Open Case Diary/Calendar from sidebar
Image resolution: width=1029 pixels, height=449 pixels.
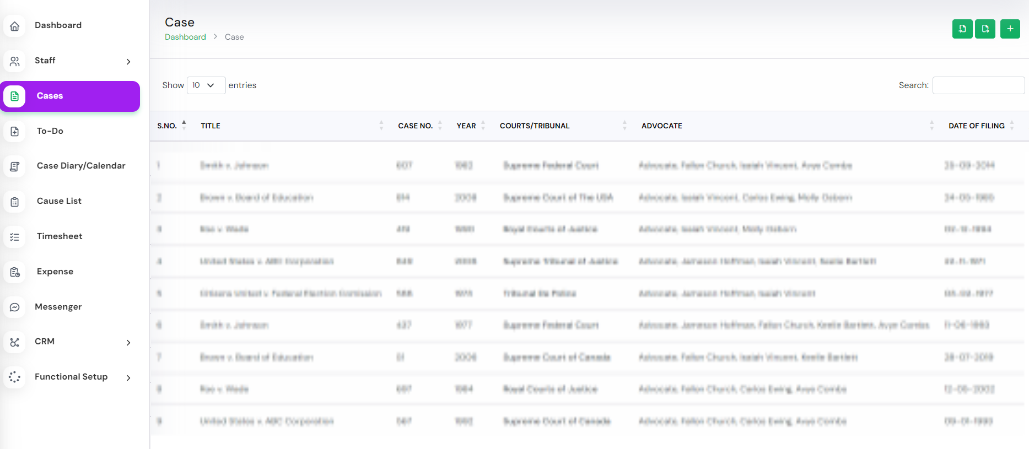pyautogui.click(x=81, y=166)
